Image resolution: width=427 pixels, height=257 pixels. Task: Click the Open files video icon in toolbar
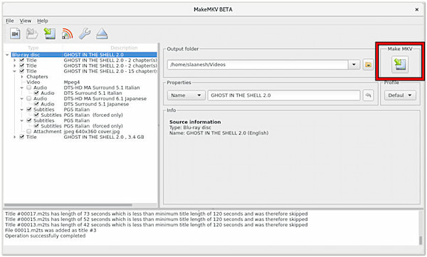point(15,33)
